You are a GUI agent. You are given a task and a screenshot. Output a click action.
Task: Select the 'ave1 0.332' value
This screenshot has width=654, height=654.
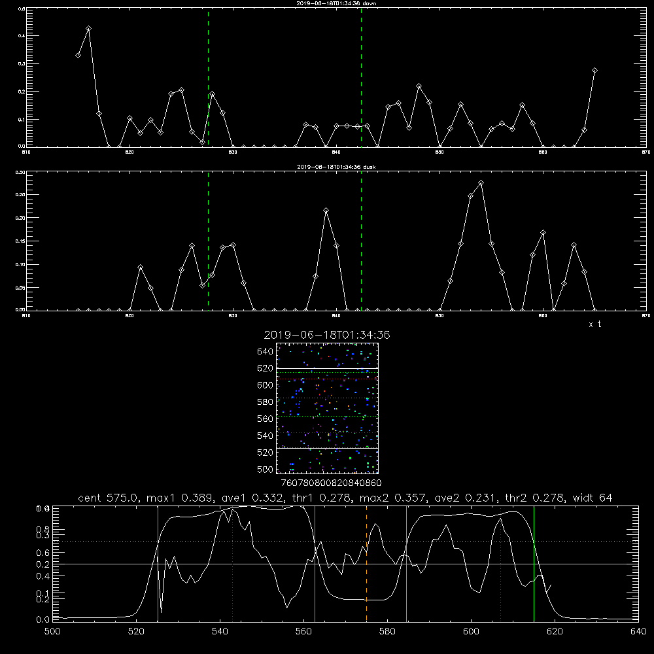(x=252, y=498)
